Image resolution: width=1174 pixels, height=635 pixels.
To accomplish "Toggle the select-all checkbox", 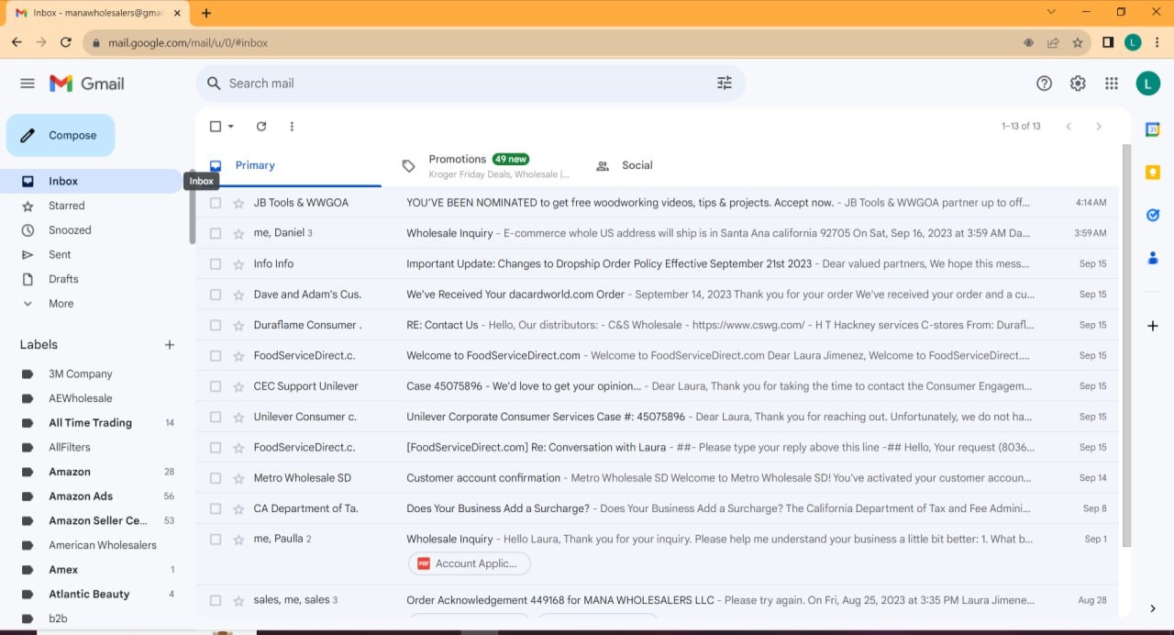I will tap(216, 127).
